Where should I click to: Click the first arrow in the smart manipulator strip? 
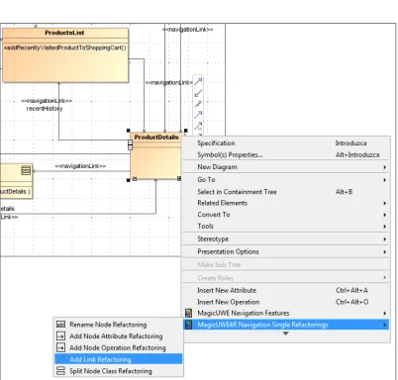[x=198, y=81]
